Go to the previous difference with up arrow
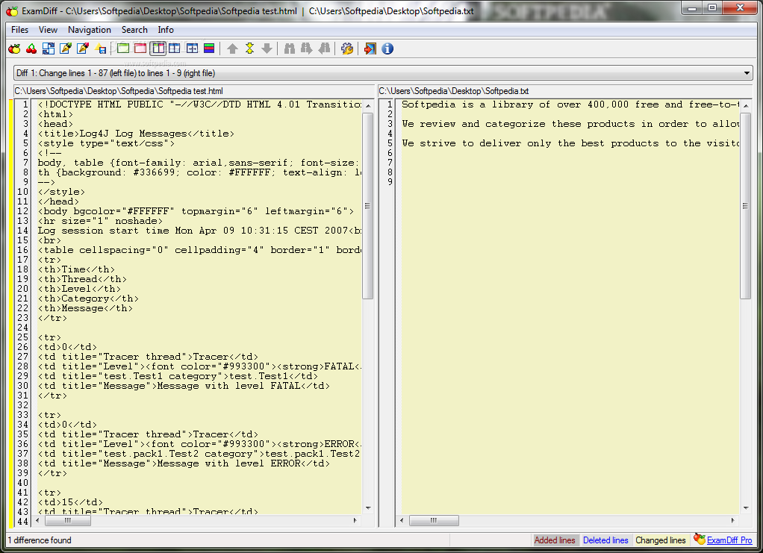763x553 pixels. tap(233, 49)
